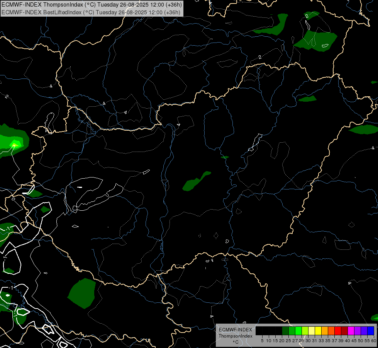Viewport: 378px width, 348px height.
Task: Click legend tick label 15
Action: pyautogui.click(x=275, y=341)
